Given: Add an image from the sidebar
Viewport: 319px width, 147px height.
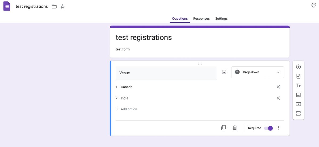Looking at the screenshot, I should [298, 95].
